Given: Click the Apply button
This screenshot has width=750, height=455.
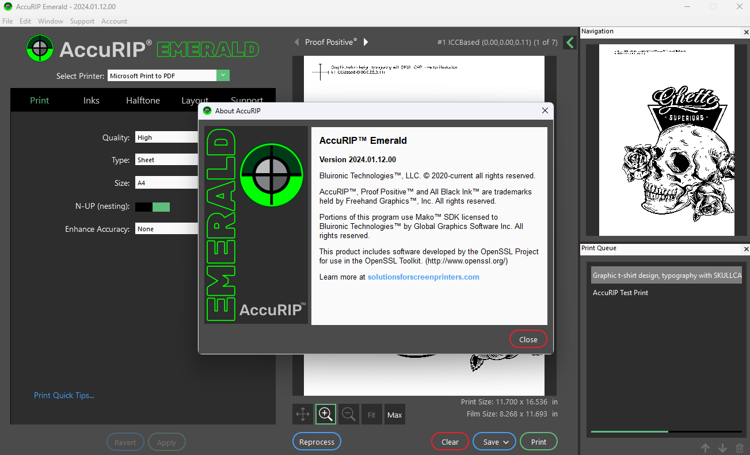Looking at the screenshot, I should pos(166,442).
